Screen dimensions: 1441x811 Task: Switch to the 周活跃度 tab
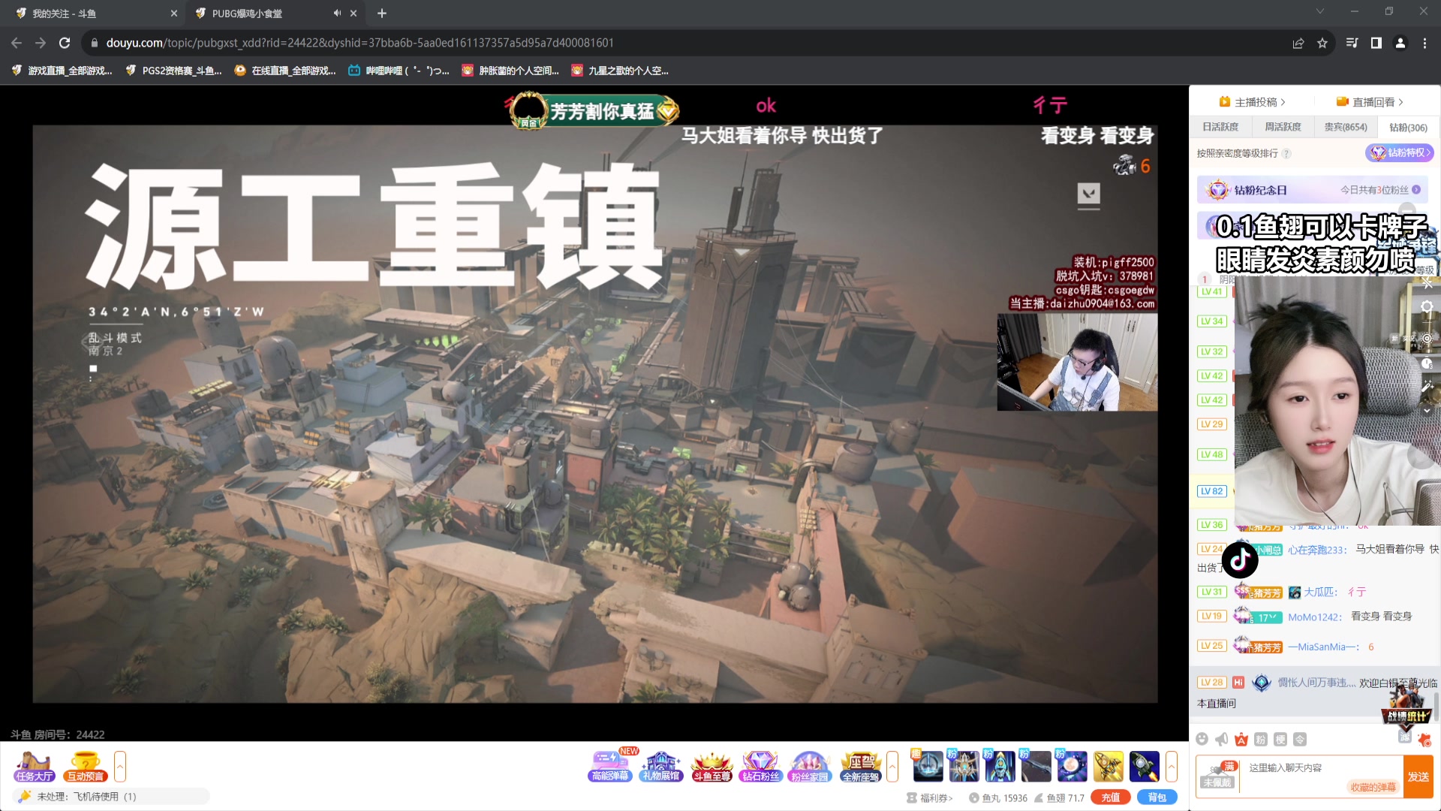tap(1283, 127)
